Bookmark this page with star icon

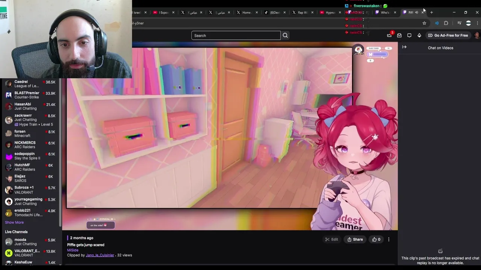click(424, 23)
